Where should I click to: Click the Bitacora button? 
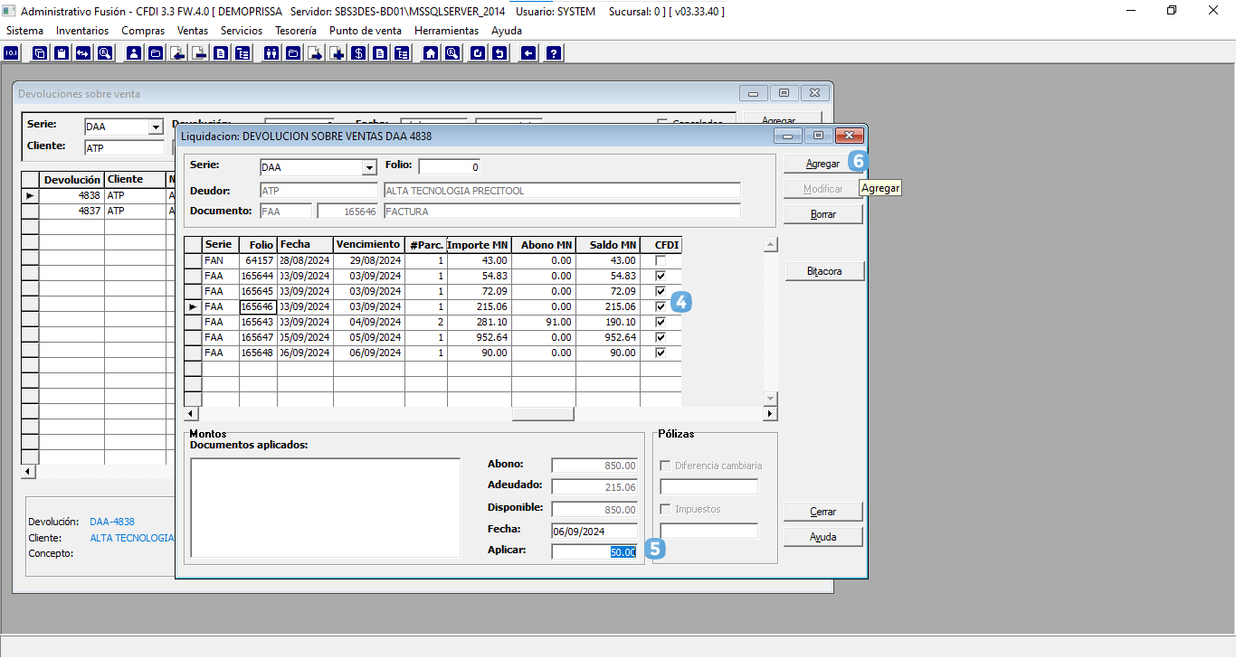(x=824, y=271)
